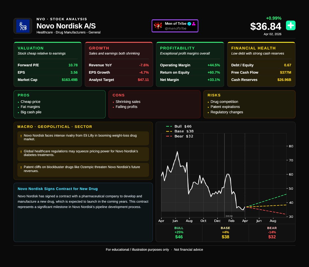Click the Operating Margin value +44.5%
The width and height of the screenshot is (309, 267).
click(213, 65)
